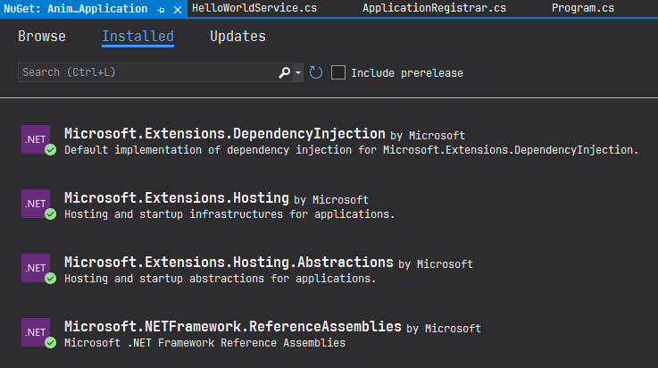Screen dimensions: 658x368
Task: Click the DependencyInjection package .NET icon
Action: click(x=36, y=140)
